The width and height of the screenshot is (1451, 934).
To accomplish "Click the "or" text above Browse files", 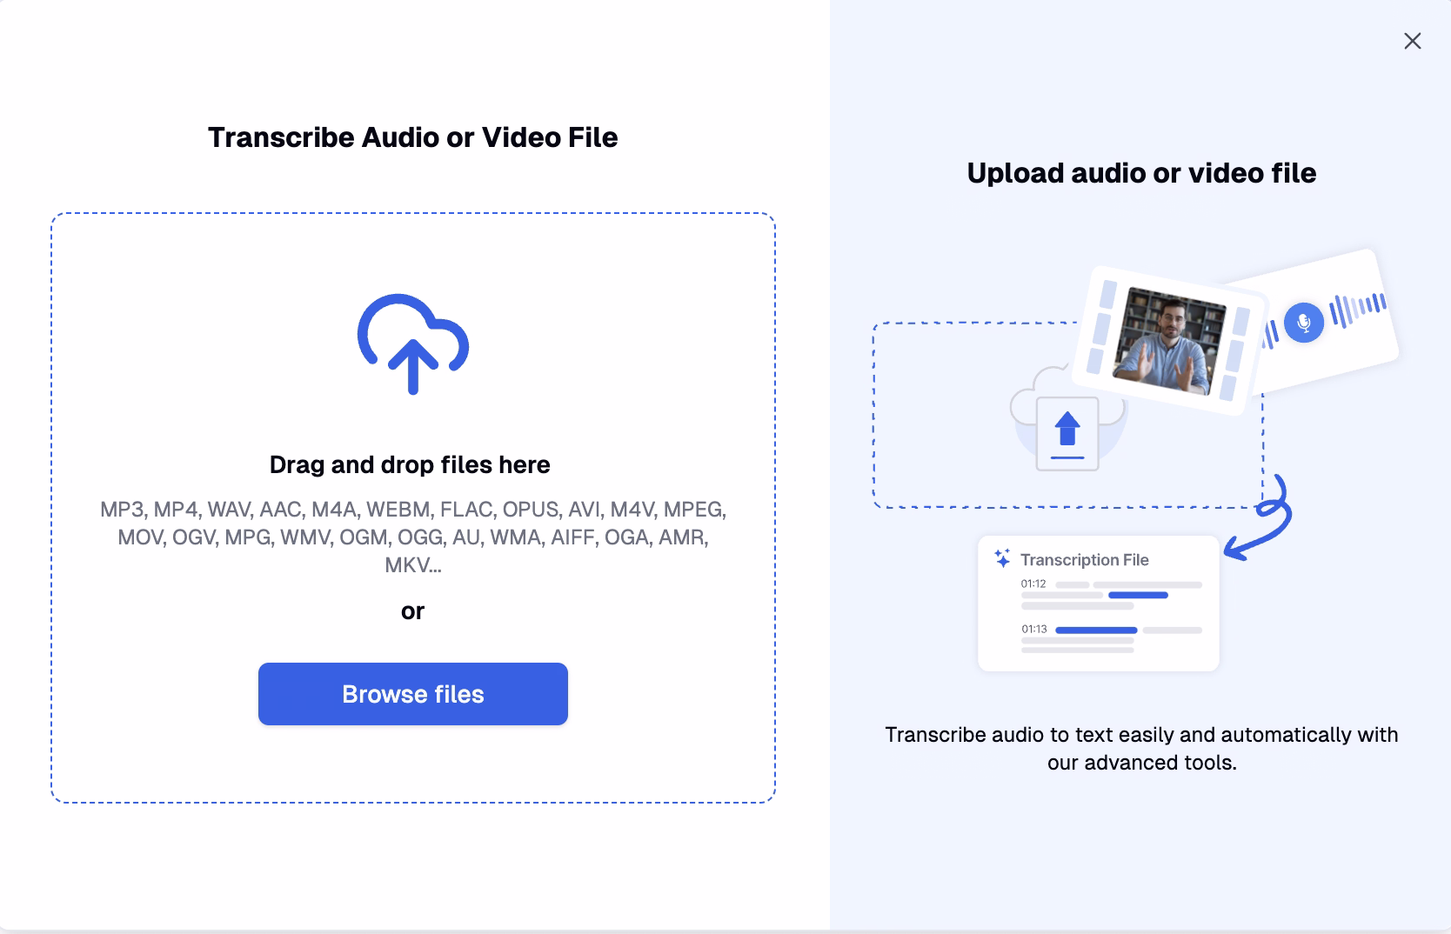I will point(412,611).
